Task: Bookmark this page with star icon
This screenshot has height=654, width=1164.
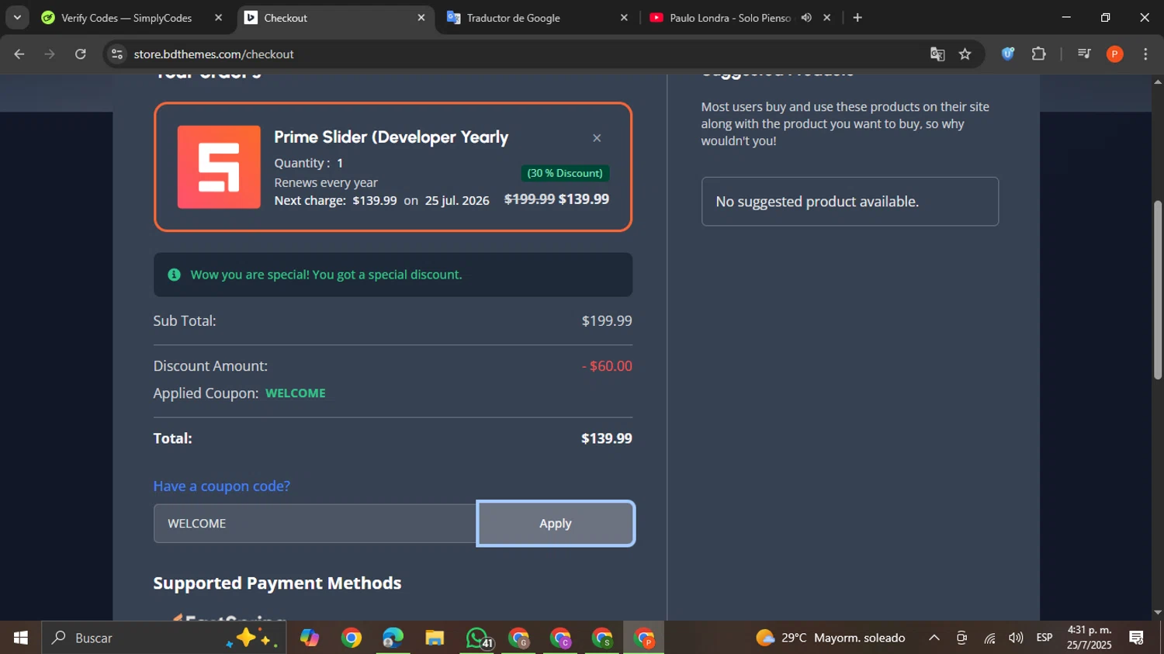Action: click(x=965, y=54)
